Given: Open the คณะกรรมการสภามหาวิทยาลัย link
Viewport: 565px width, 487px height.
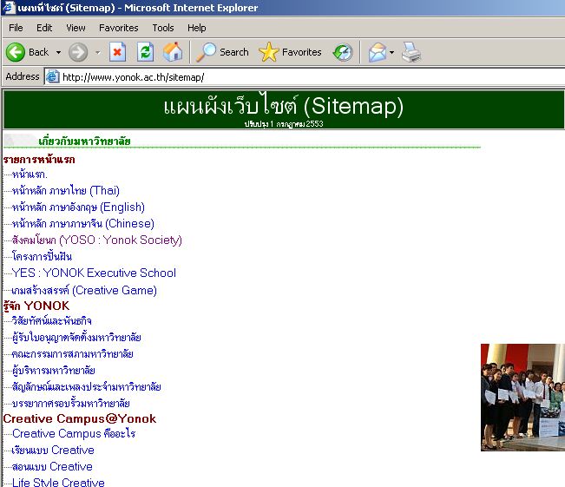Looking at the screenshot, I should click(x=72, y=354).
